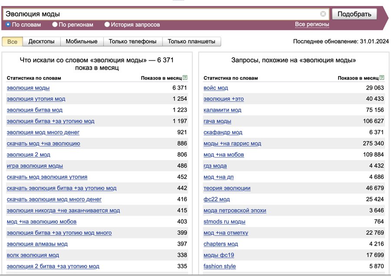Open the 'Все регионы' region selector
The image size is (391, 276).
click(312, 24)
